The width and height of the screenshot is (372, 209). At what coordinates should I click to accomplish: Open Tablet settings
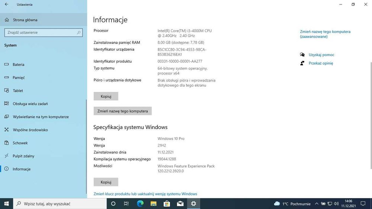click(44, 91)
